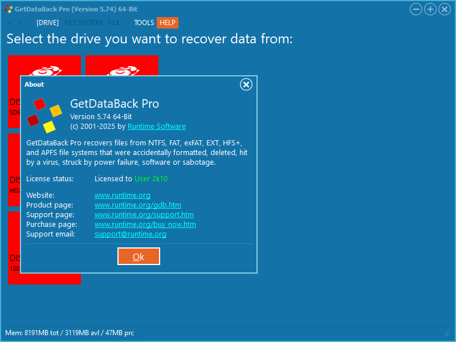Click the app icon in the title bar
Screen dimensions: 456x342
pyautogui.click(x=9, y=9)
